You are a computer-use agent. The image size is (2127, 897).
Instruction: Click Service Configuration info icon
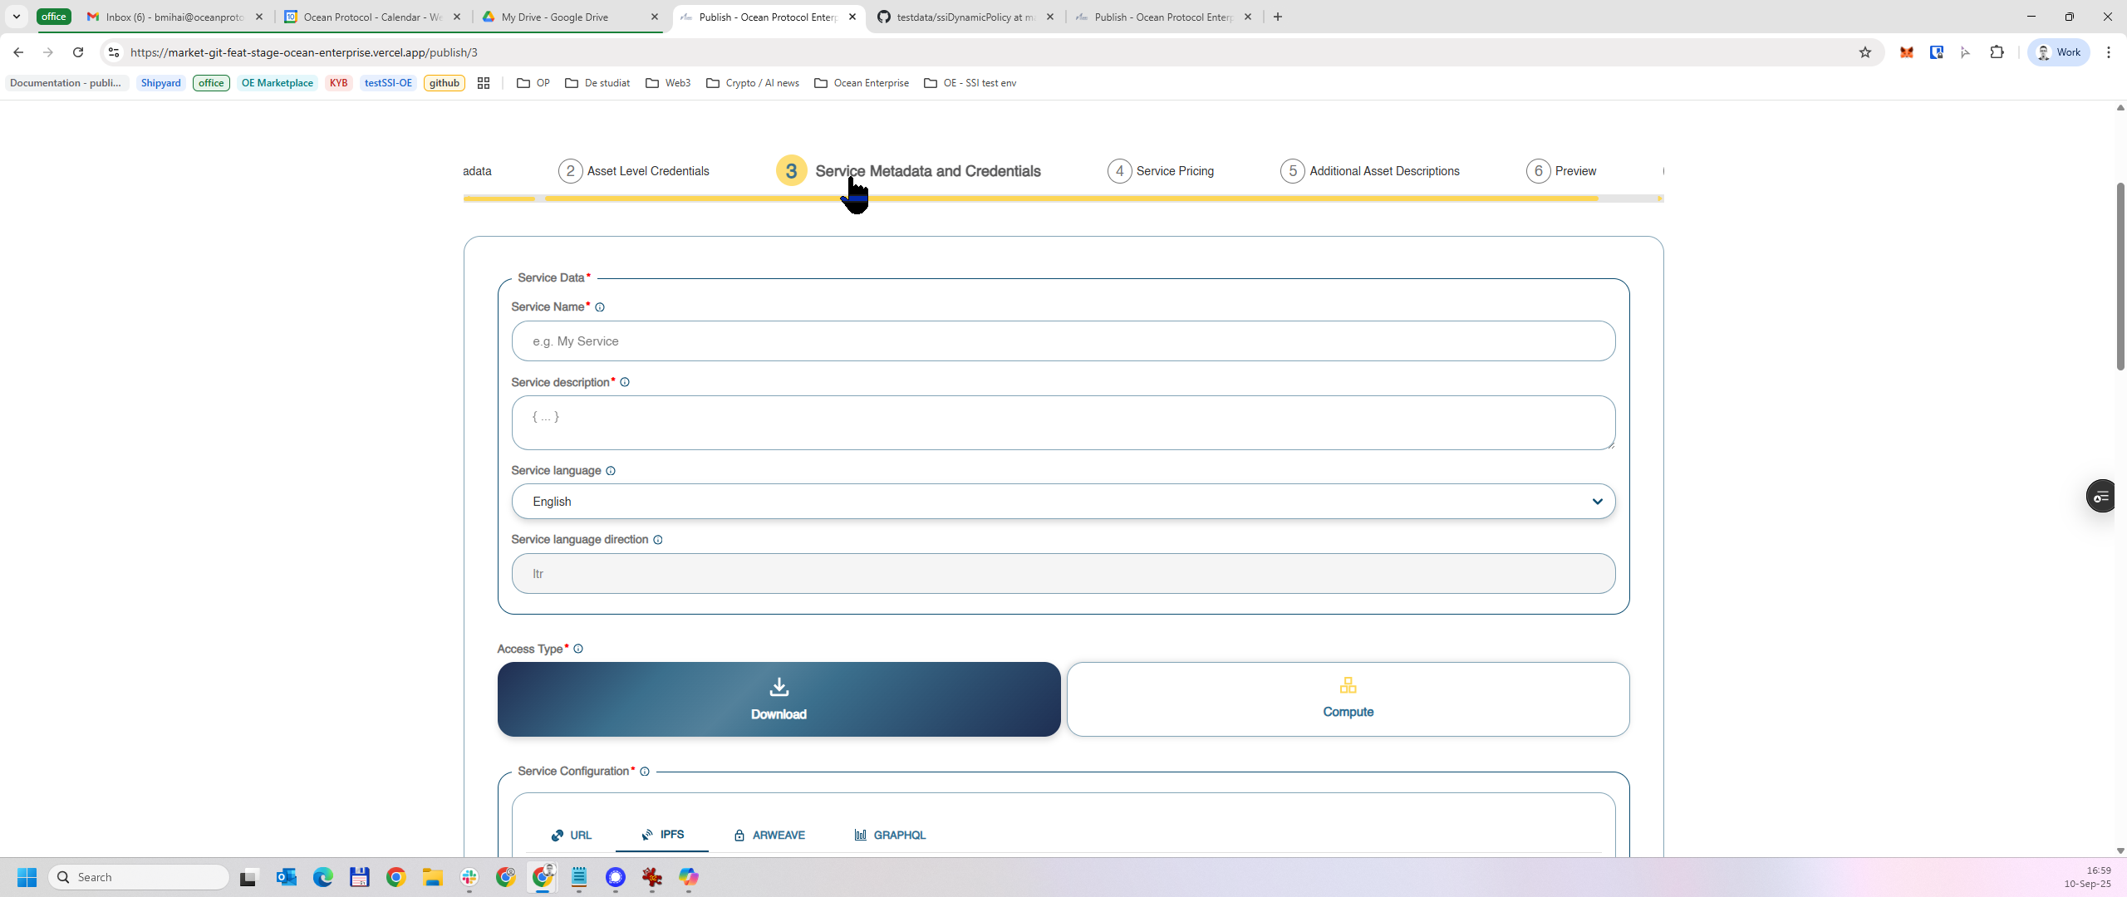click(645, 772)
